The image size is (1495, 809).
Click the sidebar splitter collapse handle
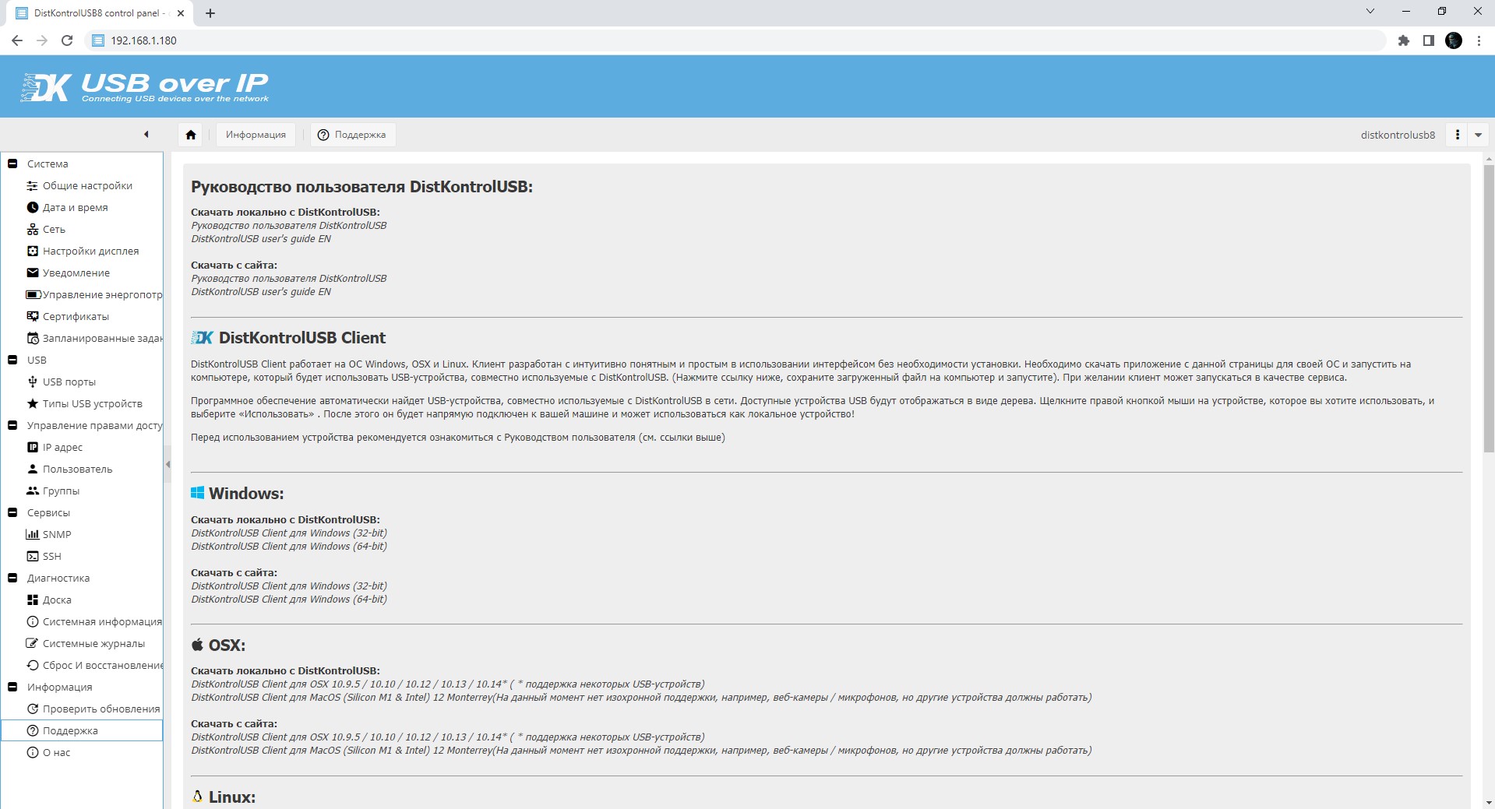point(167,465)
